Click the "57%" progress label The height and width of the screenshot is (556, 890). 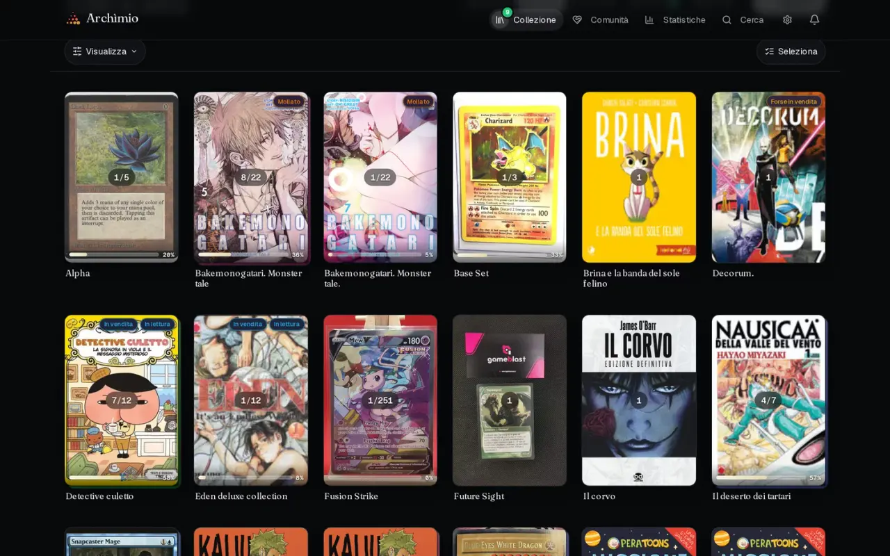816,478
